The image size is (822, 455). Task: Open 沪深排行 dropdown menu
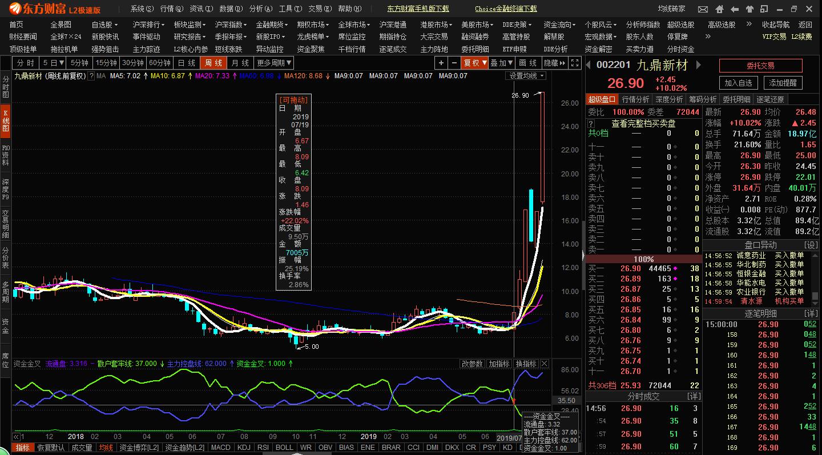click(x=148, y=25)
